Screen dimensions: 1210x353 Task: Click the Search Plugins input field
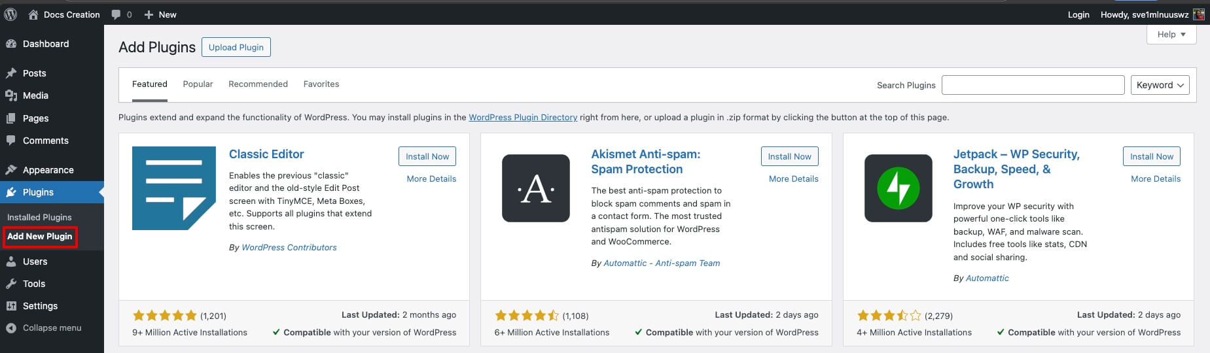1033,85
